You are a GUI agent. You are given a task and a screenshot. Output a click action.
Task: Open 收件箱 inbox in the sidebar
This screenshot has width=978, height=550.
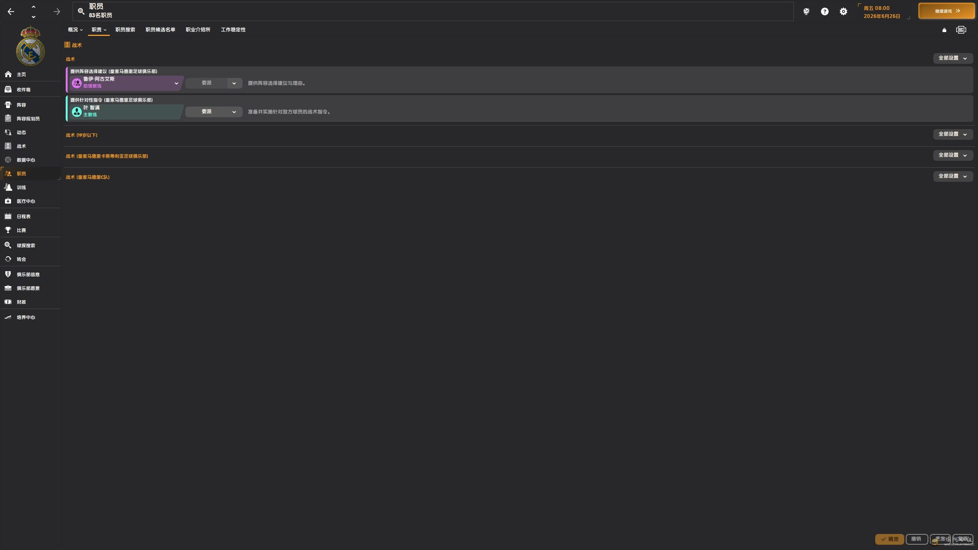coord(23,90)
